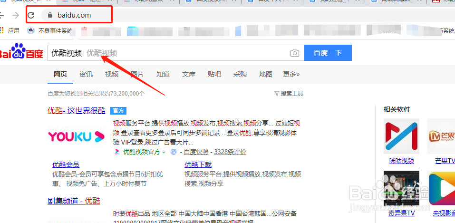Open the 芒果TV link

(445, 161)
